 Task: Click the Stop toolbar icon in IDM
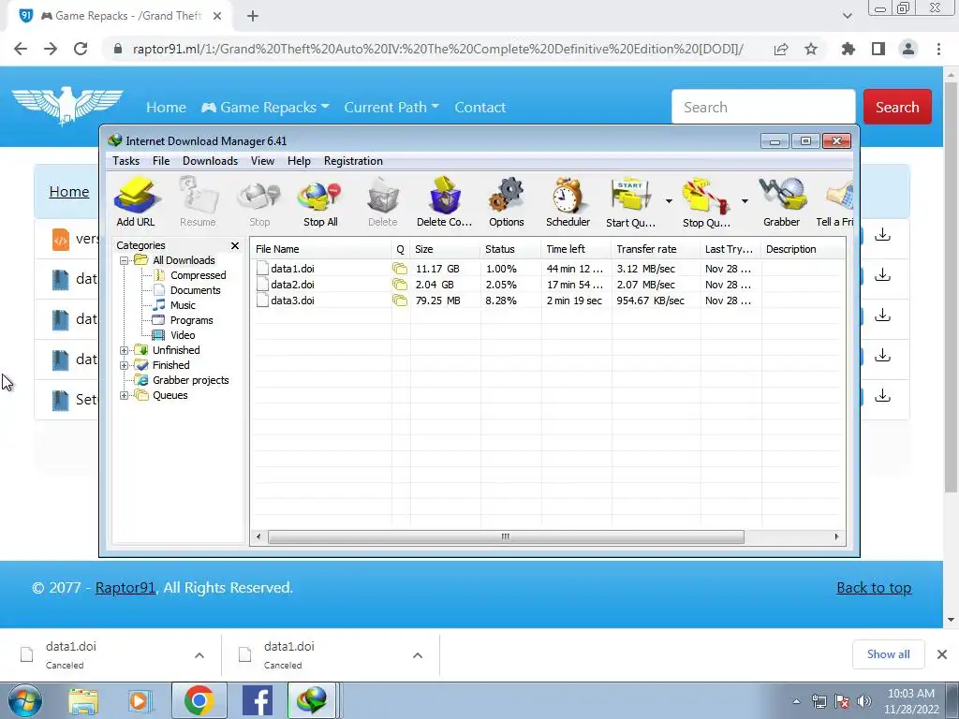point(259,202)
